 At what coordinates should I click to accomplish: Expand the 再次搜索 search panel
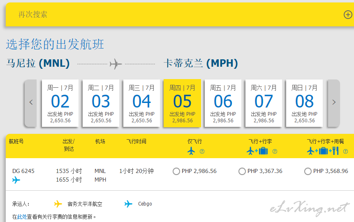click(33, 15)
